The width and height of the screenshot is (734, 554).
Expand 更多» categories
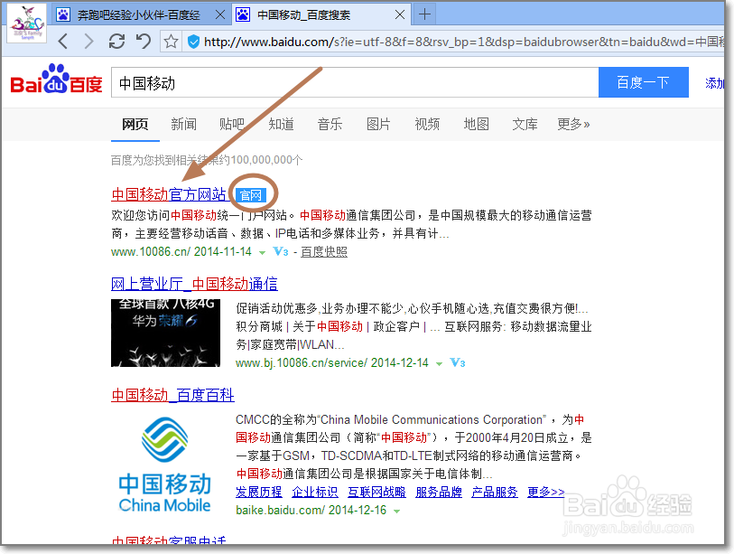pyautogui.click(x=573, y=124)
